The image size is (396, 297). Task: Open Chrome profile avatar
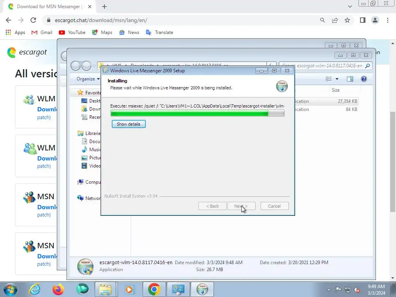tap(375, 20)
